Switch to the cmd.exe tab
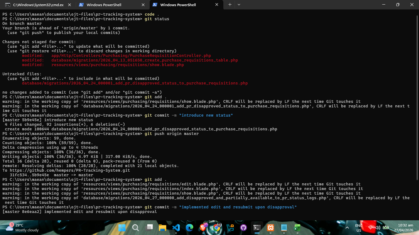This screenshot has width=419, height=235. (x=38, y=5)
